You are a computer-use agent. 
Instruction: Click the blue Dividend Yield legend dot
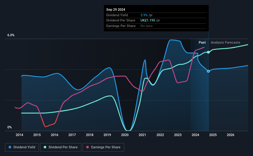[x=10, y=147]
